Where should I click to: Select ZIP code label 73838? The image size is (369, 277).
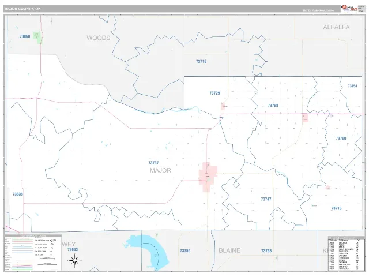point(18,194)
